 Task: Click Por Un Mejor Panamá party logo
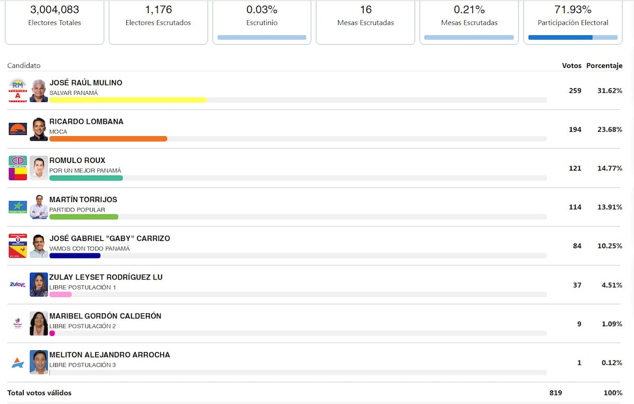tap(18, 168)
